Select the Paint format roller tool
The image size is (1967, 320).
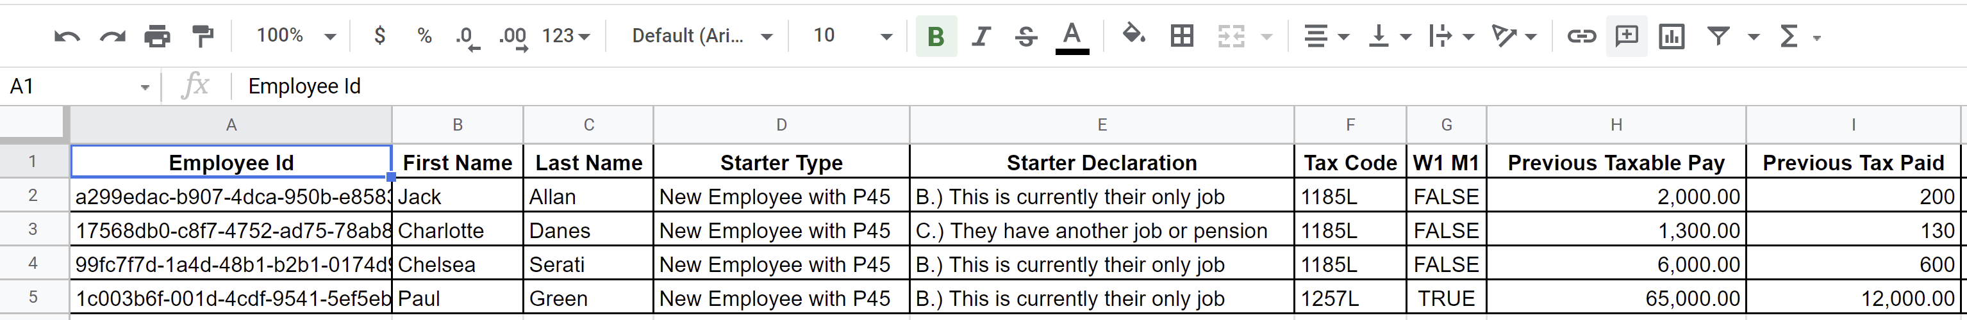[203, 36]
